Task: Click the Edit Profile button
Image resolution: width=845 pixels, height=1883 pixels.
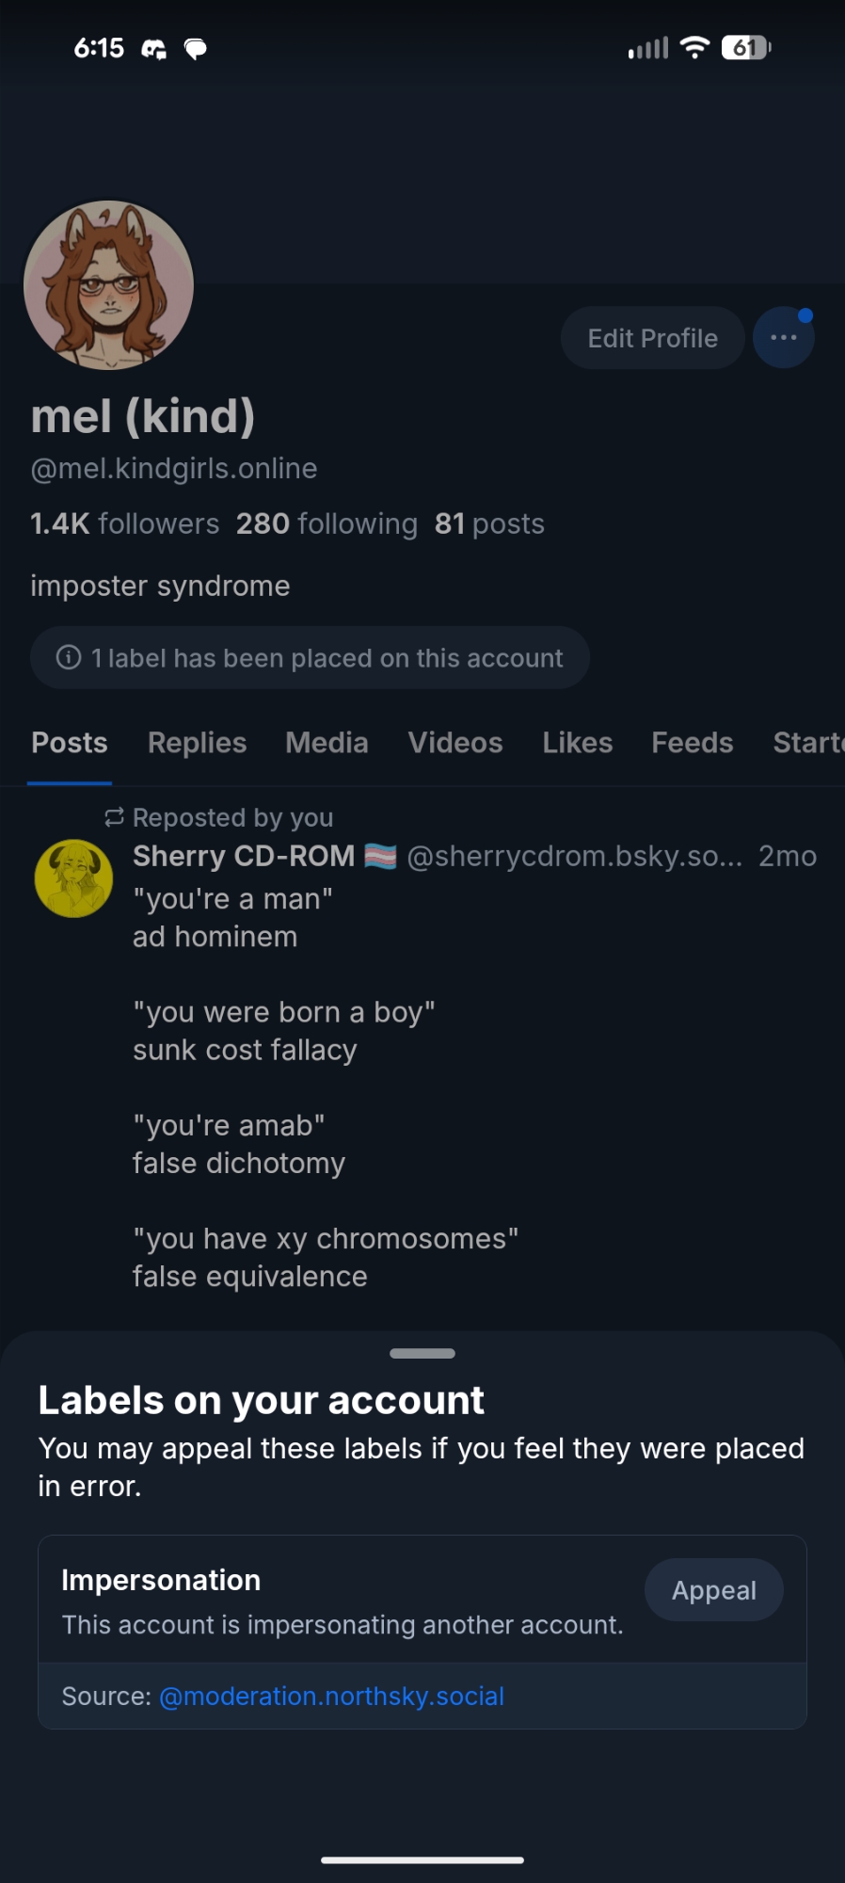Action: click(652, 338)
